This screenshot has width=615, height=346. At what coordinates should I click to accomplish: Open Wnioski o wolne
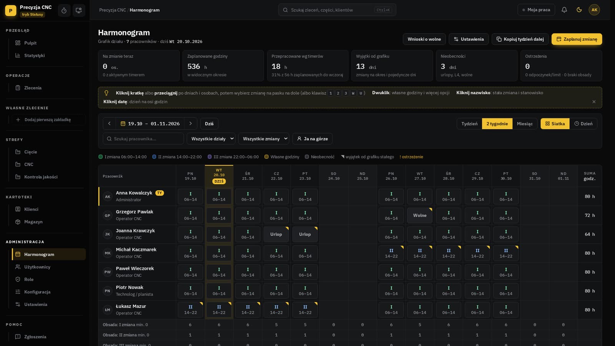[424, 39]
